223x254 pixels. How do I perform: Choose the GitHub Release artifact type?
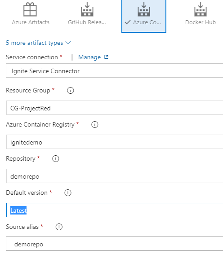(87, 14)
